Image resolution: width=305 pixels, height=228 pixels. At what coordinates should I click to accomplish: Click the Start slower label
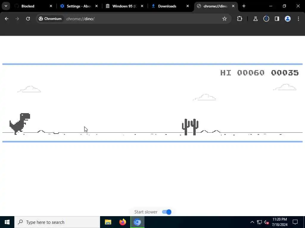click(x=146, y=212)
